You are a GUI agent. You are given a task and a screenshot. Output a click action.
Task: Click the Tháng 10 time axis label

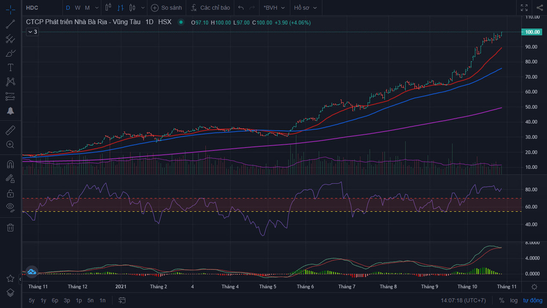[x=467, y=287]
